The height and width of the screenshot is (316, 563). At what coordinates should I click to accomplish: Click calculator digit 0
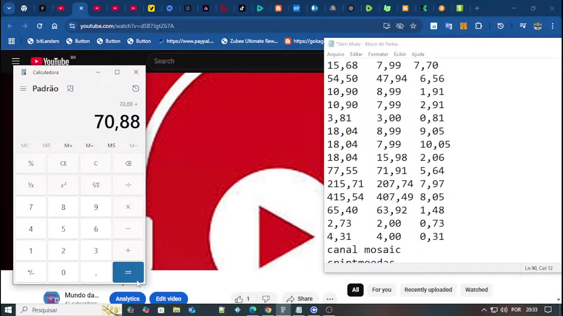click(63, 273)
